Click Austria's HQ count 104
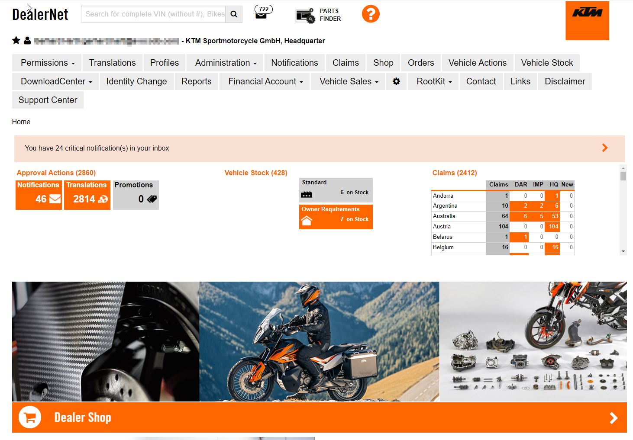 [x=552, y=227]
